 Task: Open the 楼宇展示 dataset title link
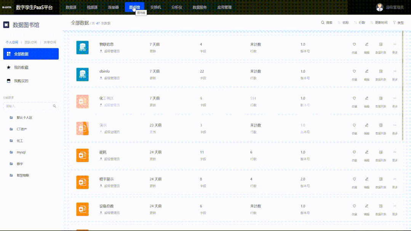tap(106, 179)
